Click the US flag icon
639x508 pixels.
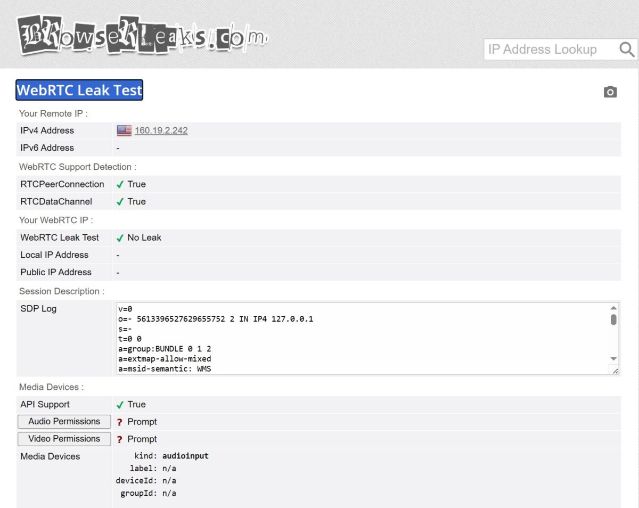124,130
